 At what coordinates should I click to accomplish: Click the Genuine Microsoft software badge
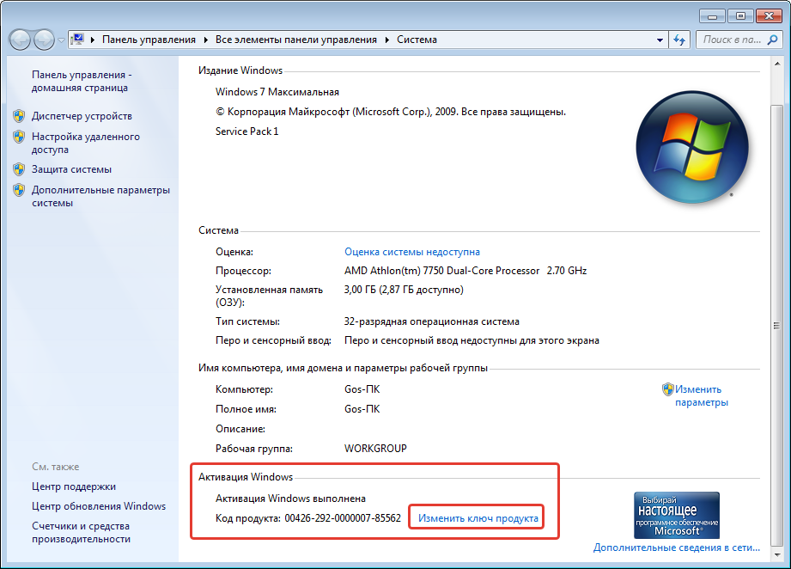click(676, 515)
